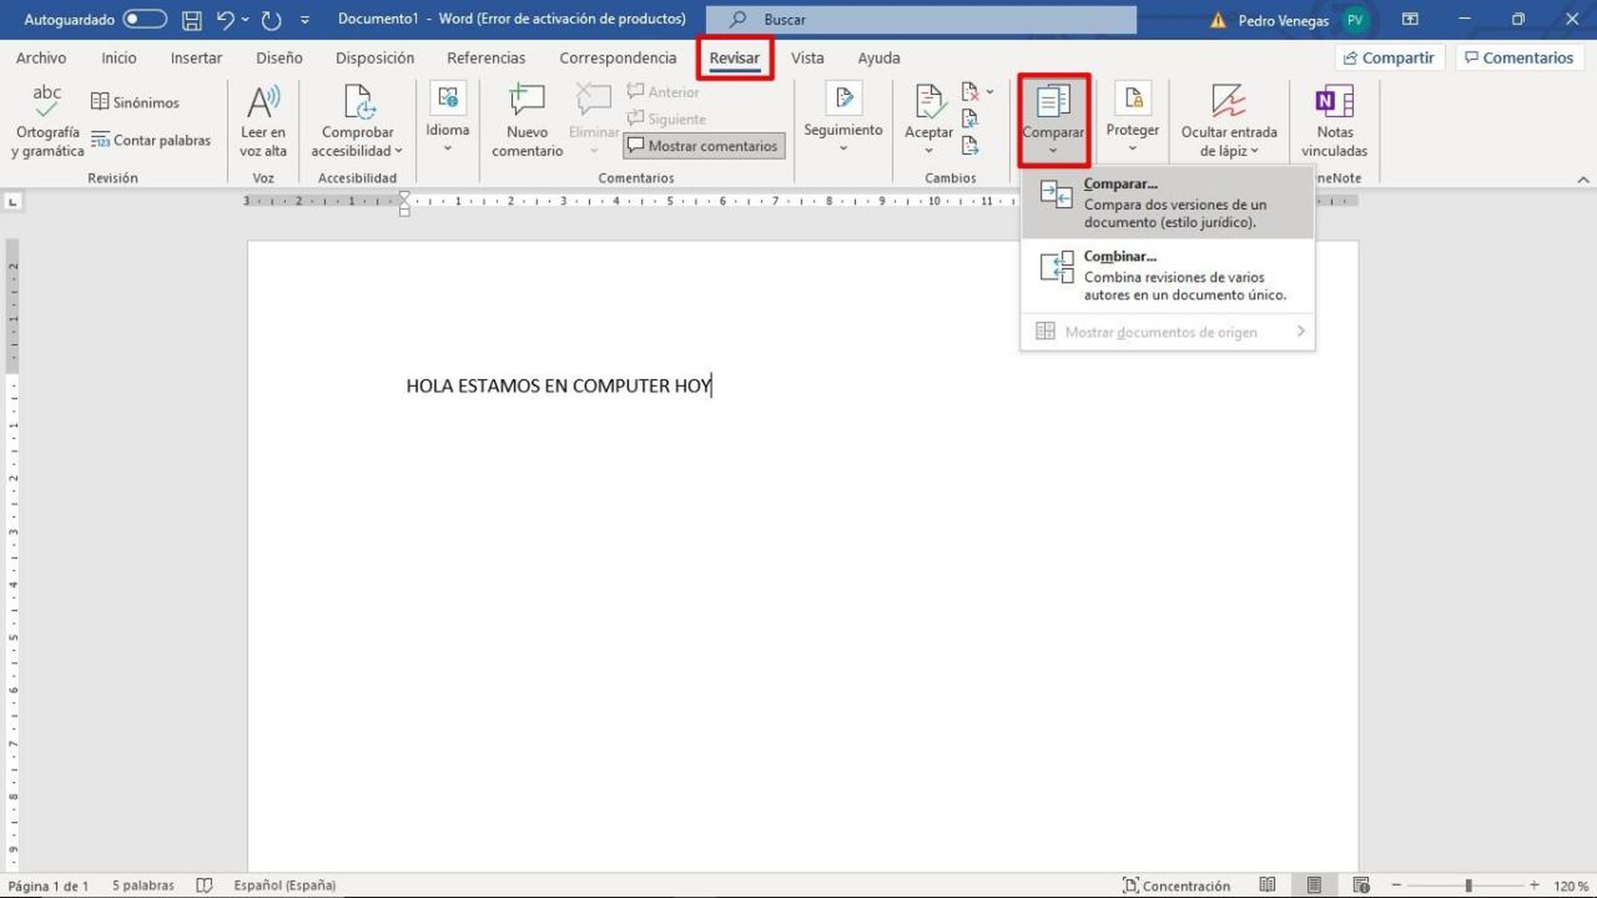Click the spell-check book status icon

[204, 885]
